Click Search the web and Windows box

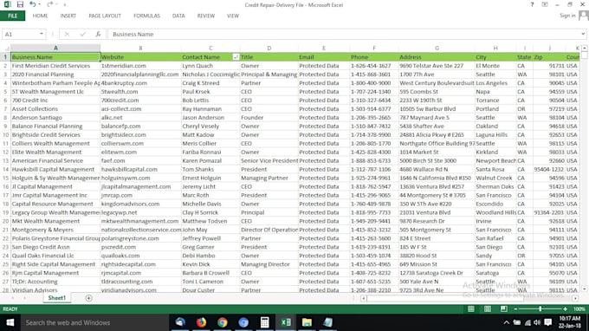[x=94, y=322]
